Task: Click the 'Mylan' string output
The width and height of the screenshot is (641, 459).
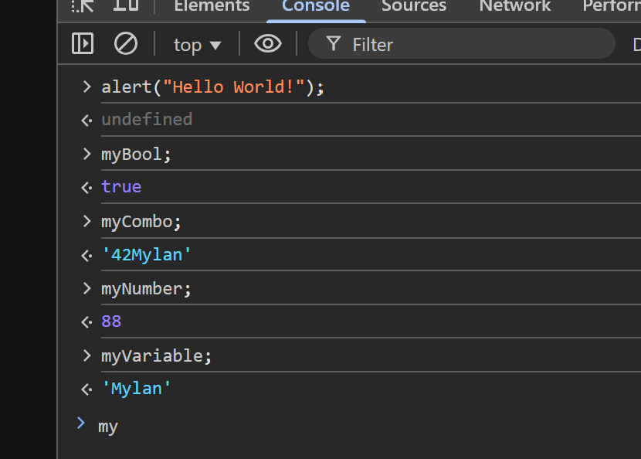Action: point(137,388)
